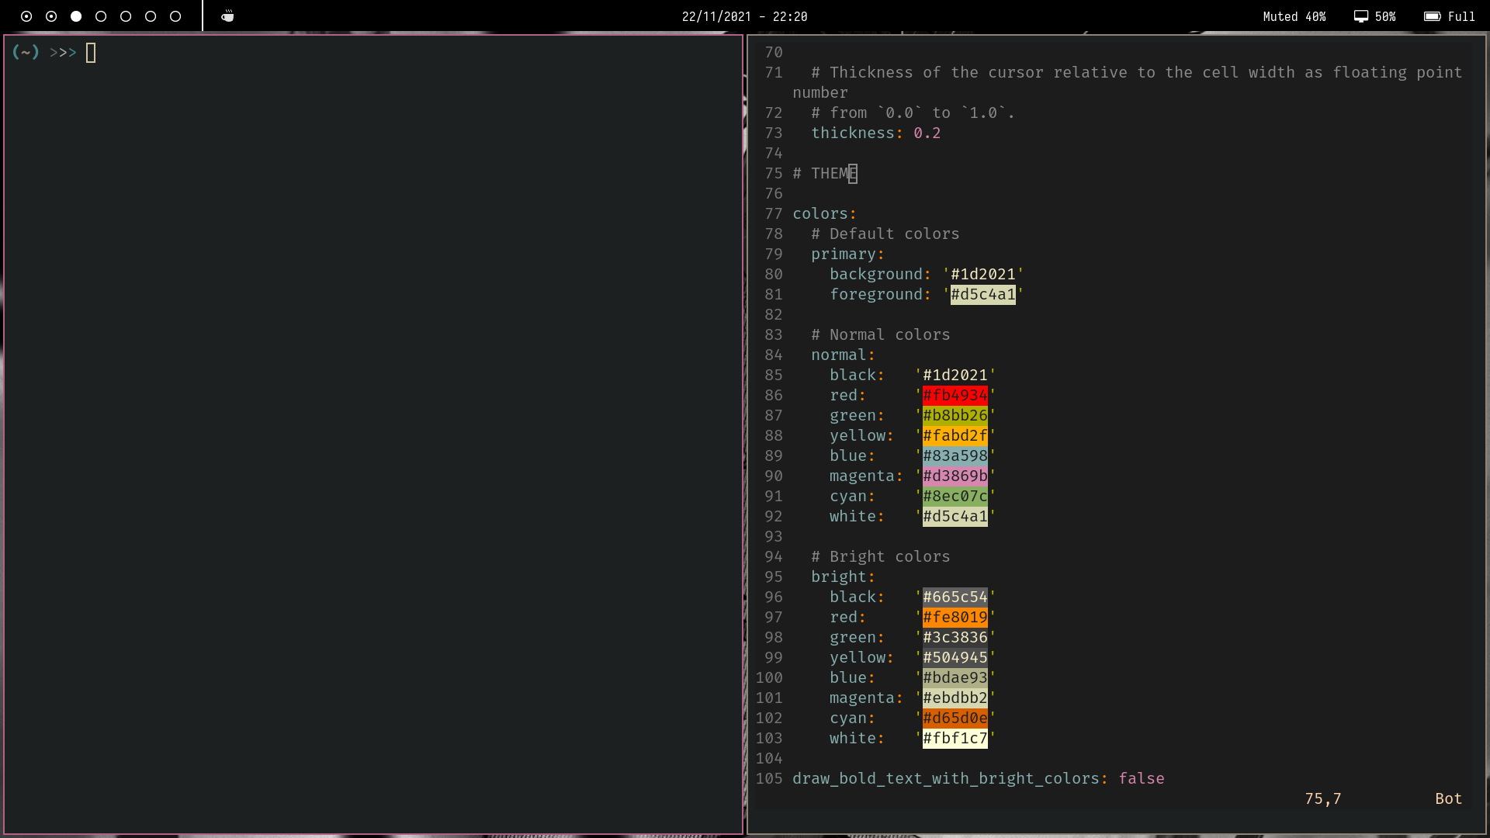Click the date and time in the top bar
The height and width of the screenshot is (838, 1490).
click(x=744, y=16)
